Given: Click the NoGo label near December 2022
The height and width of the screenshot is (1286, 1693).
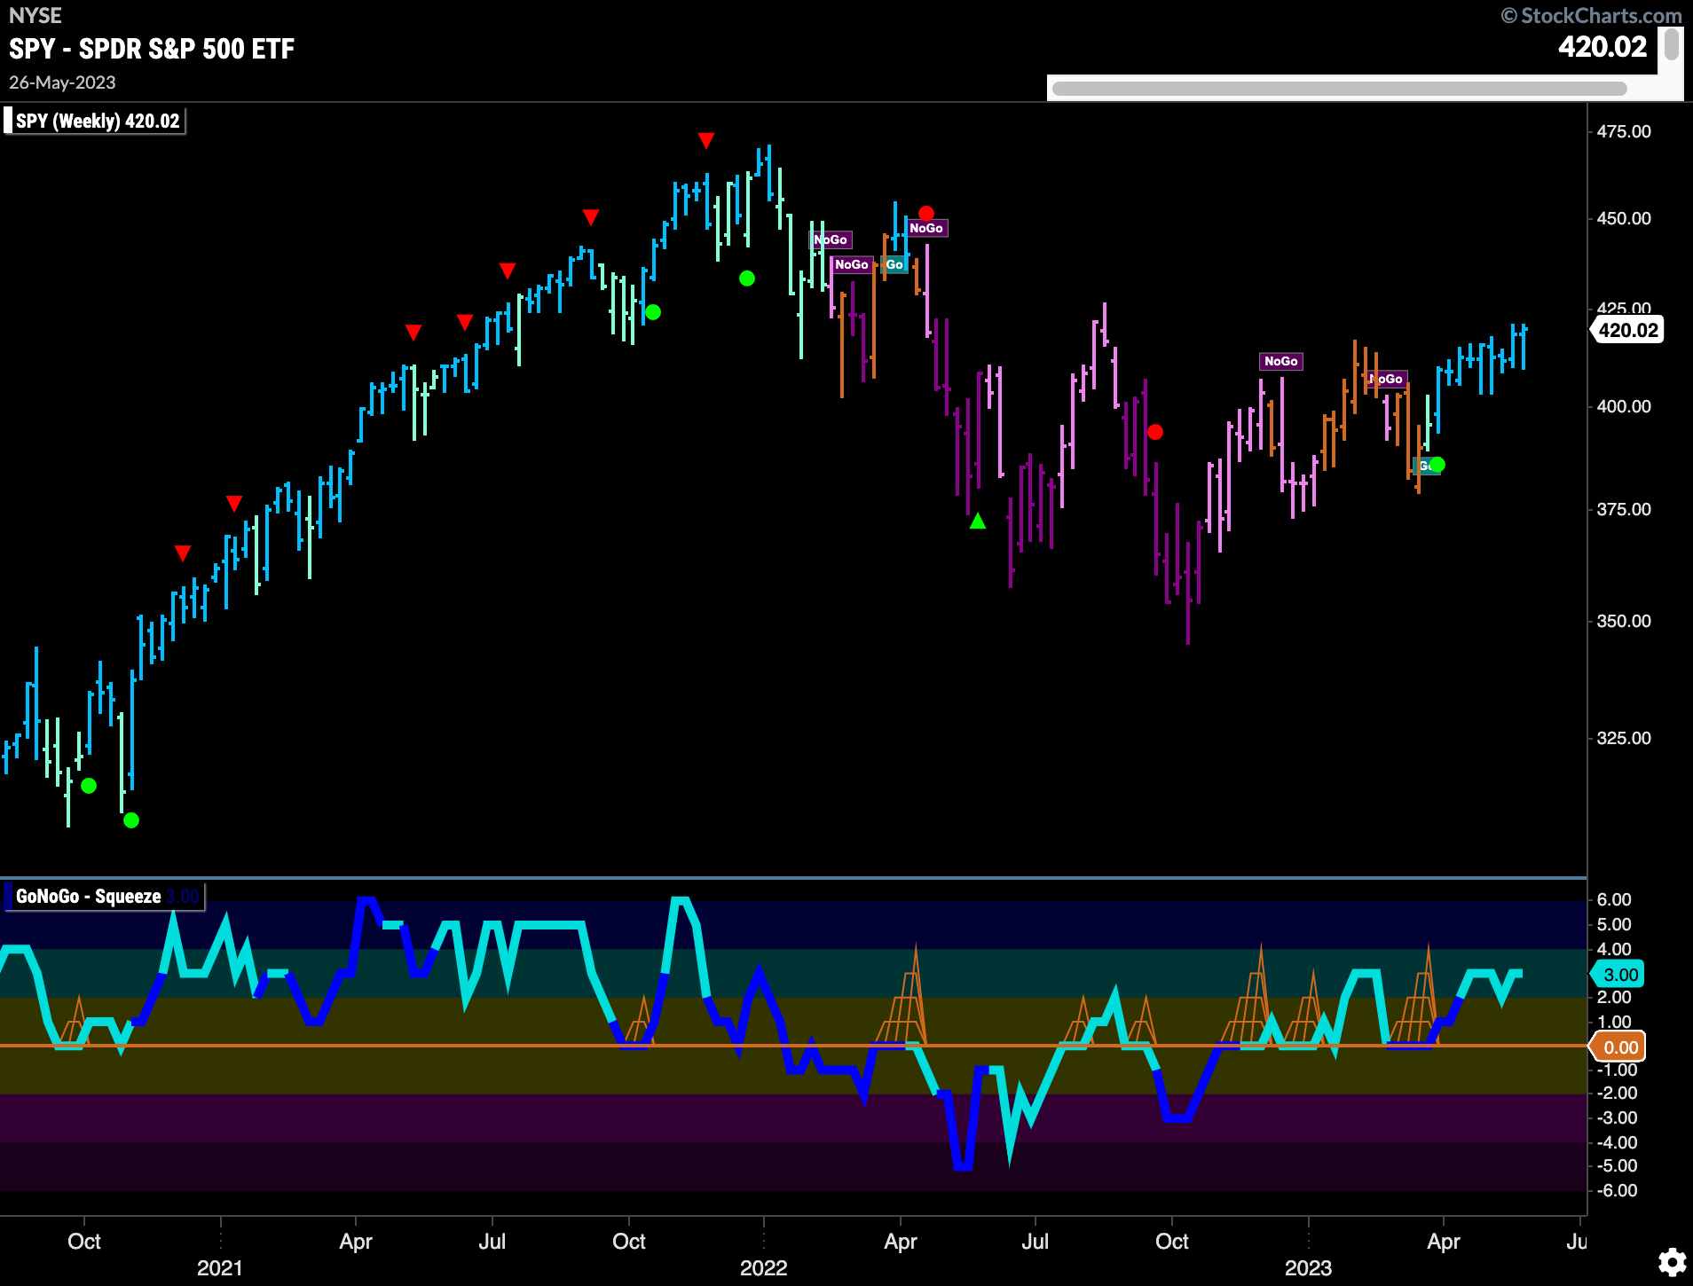Looking at the screenshot, I should (1280, 361).
